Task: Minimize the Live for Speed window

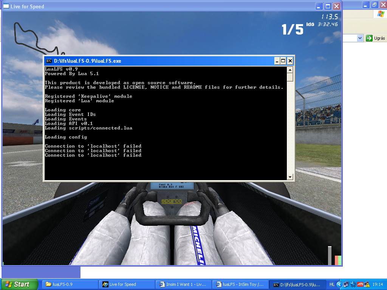Action: pyautogui.click(x=319, y=6)
